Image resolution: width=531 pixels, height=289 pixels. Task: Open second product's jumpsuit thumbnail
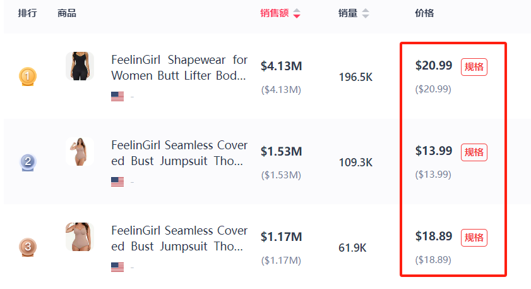click(x=80, y=152)
